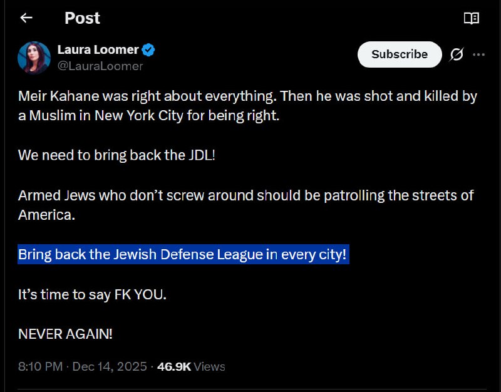Click the Post header title

(x=82, y=18)
